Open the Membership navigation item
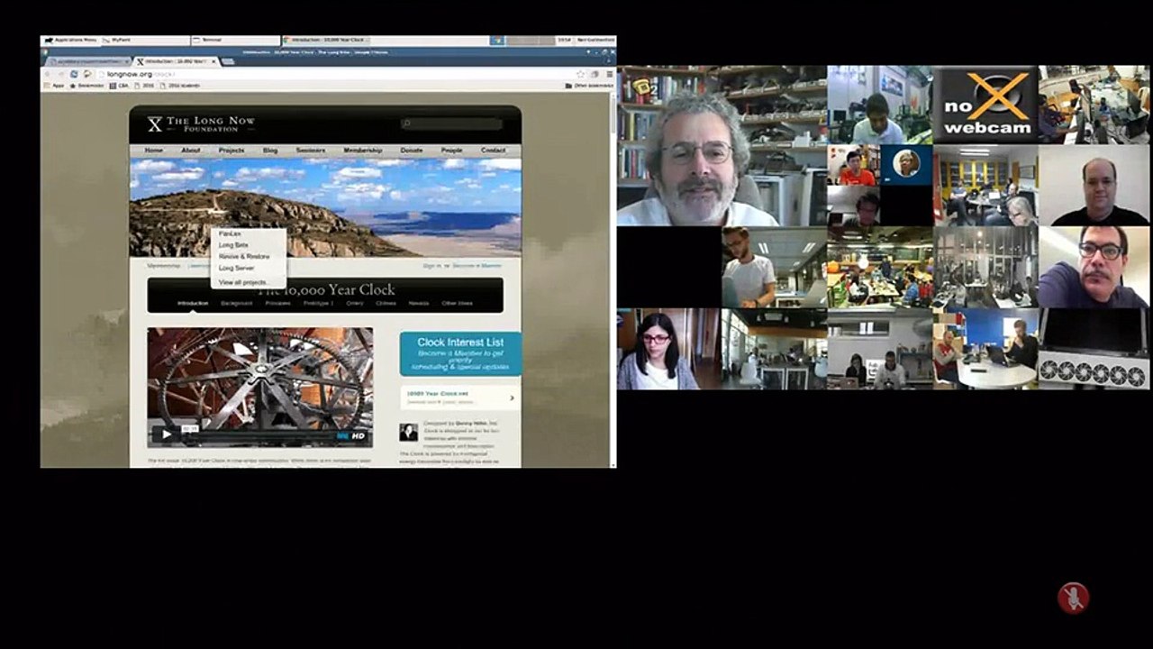The width and height of the screenshot is (1153, 649). (363, 151)
